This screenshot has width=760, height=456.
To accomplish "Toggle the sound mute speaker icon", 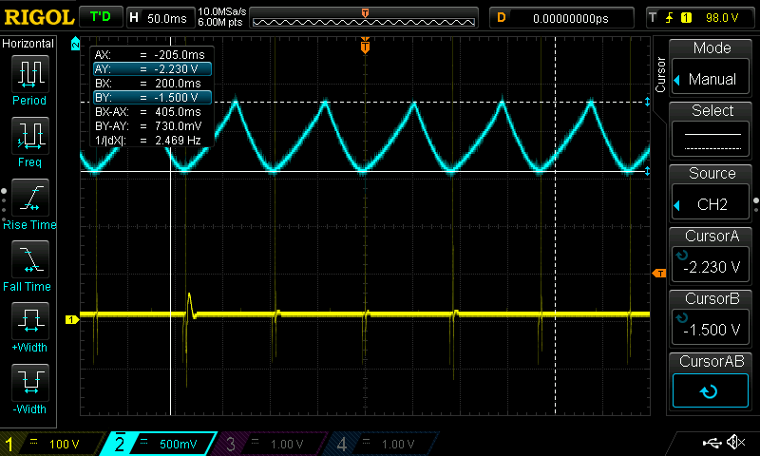I will coord(736,442).
